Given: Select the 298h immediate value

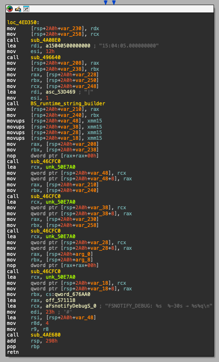Looking at the screenshot, I should (x=51, y=341).
